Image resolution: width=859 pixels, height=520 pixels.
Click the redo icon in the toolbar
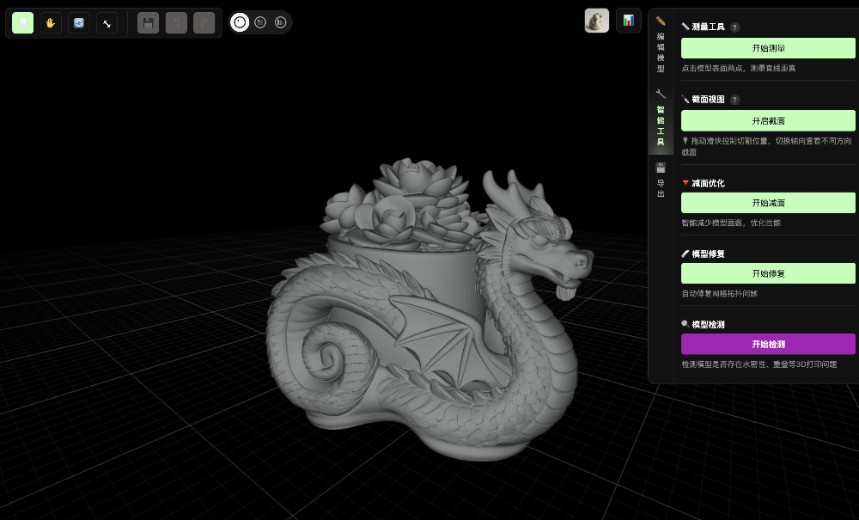click(204, 22)
